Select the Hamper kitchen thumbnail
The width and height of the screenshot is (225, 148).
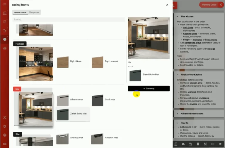(36, 64)
